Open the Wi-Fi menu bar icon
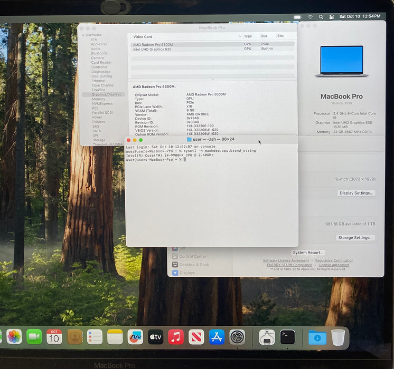Image resolution: width=394 pixels, height=369 pixels. coord(310,17)
